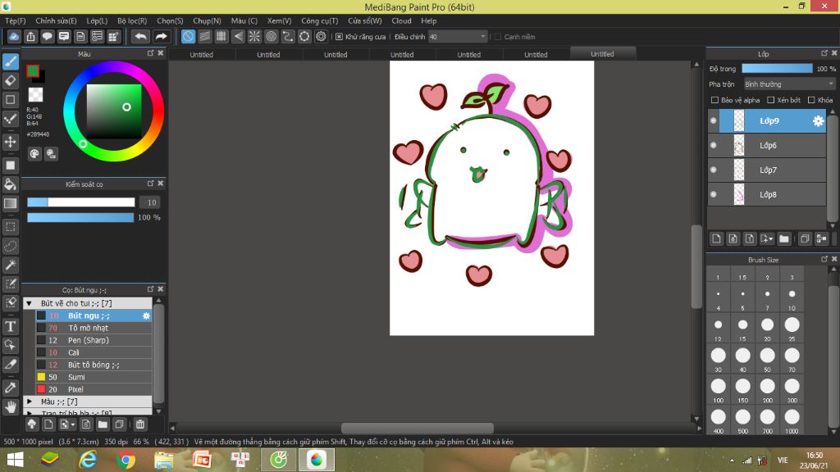Open the Pha trộn blend mode dropdown
Screen dimensions: 840x472
[790, 84]
